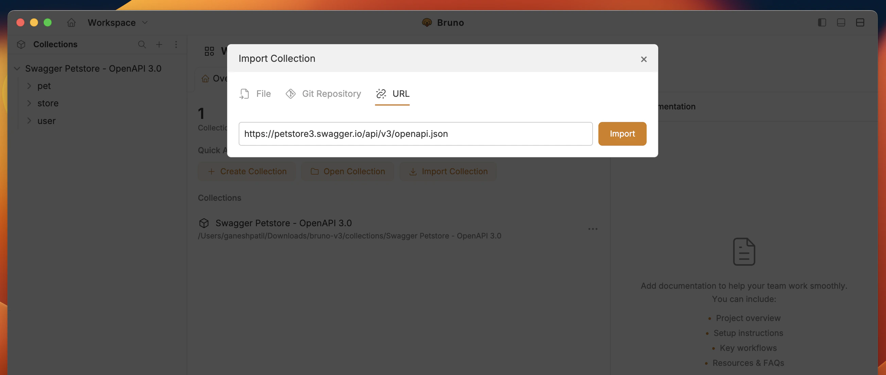The image size is (886, 375).
Task: Collapse the Swagger Petstore - OpenAPI 3.0 collection
Action: click(x=17, y=68)
